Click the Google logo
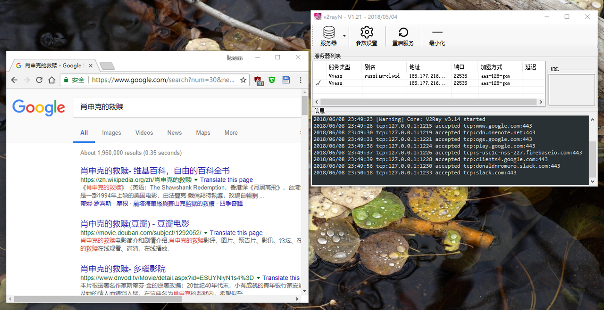The image size is (604, 310). coord(39,107)
